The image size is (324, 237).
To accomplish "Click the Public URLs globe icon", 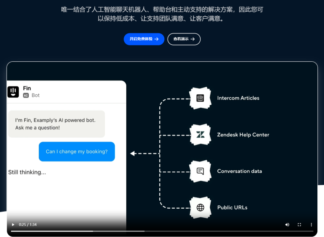I will coord(200,207).
